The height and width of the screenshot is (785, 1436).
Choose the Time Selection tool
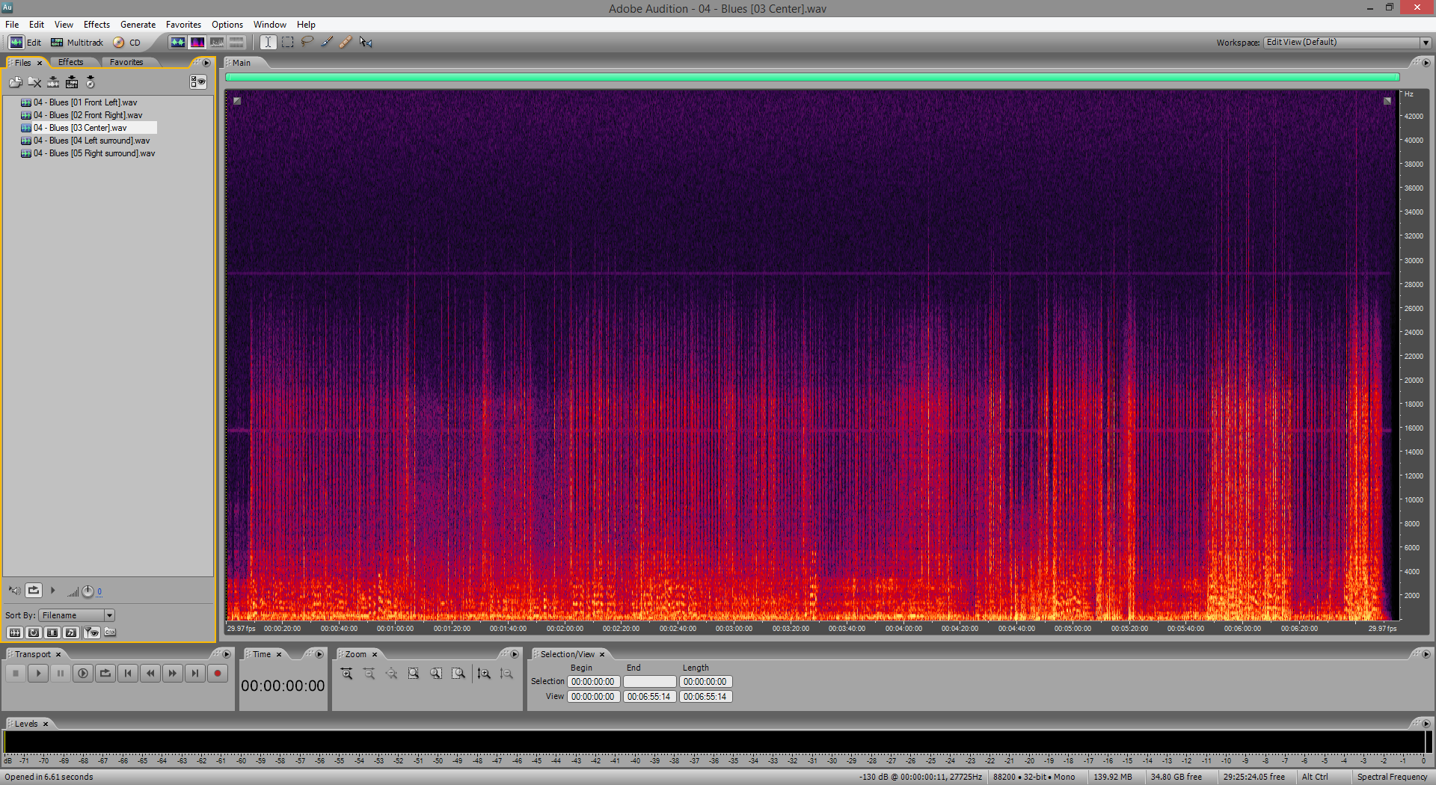coord(268,43)
